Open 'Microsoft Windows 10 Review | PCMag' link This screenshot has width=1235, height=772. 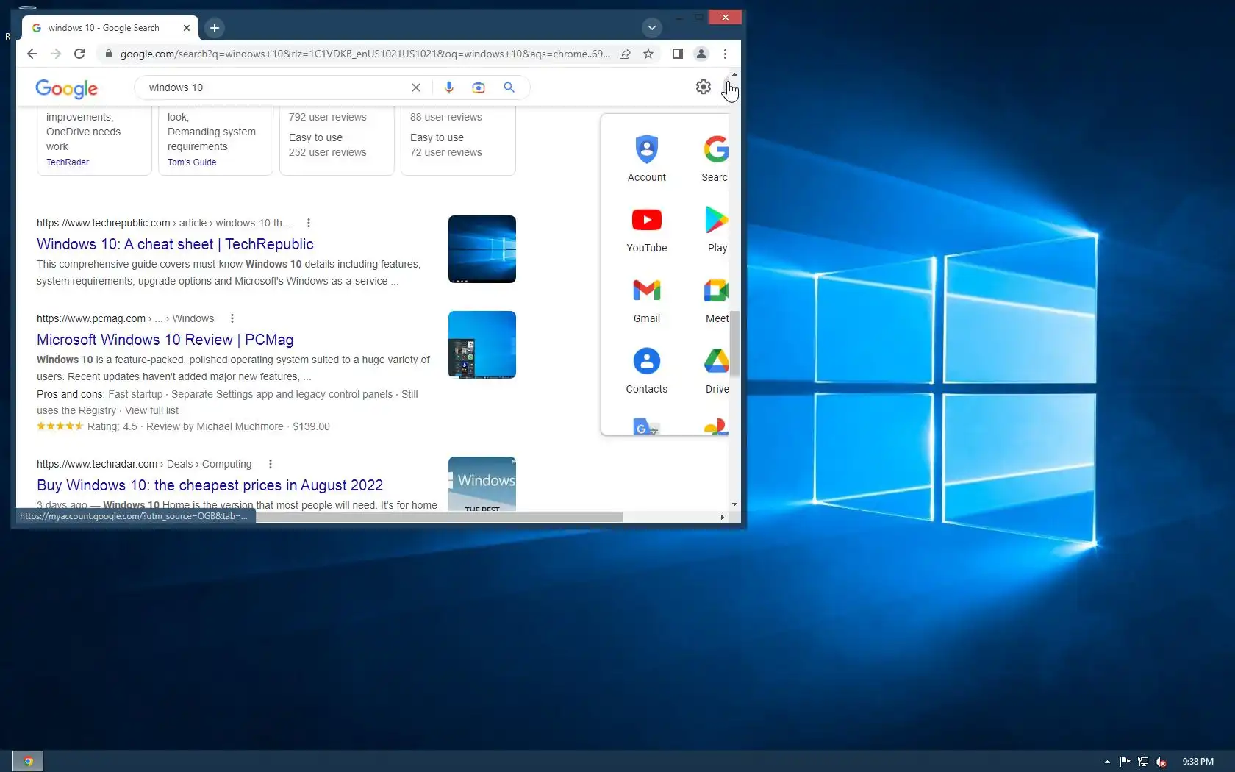pos(165,340)
